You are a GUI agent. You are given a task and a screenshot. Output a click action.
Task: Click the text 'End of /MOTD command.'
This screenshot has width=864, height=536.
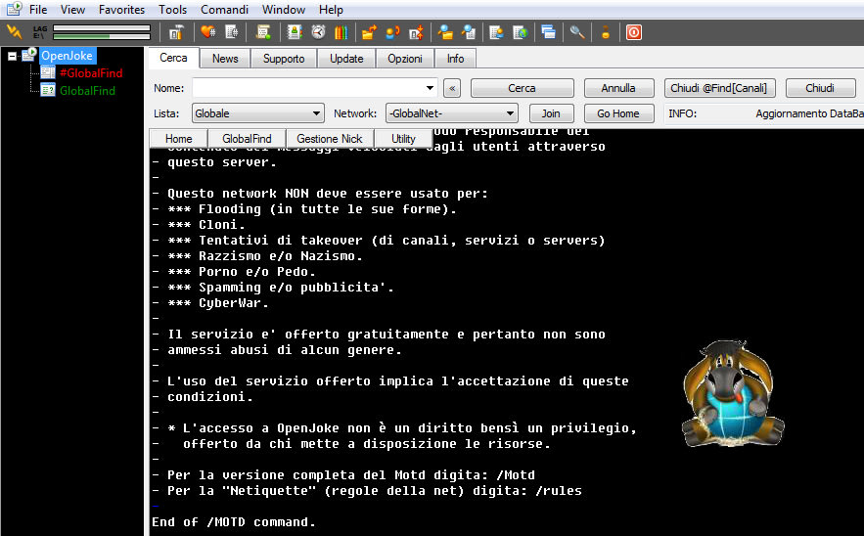[234, 521]
